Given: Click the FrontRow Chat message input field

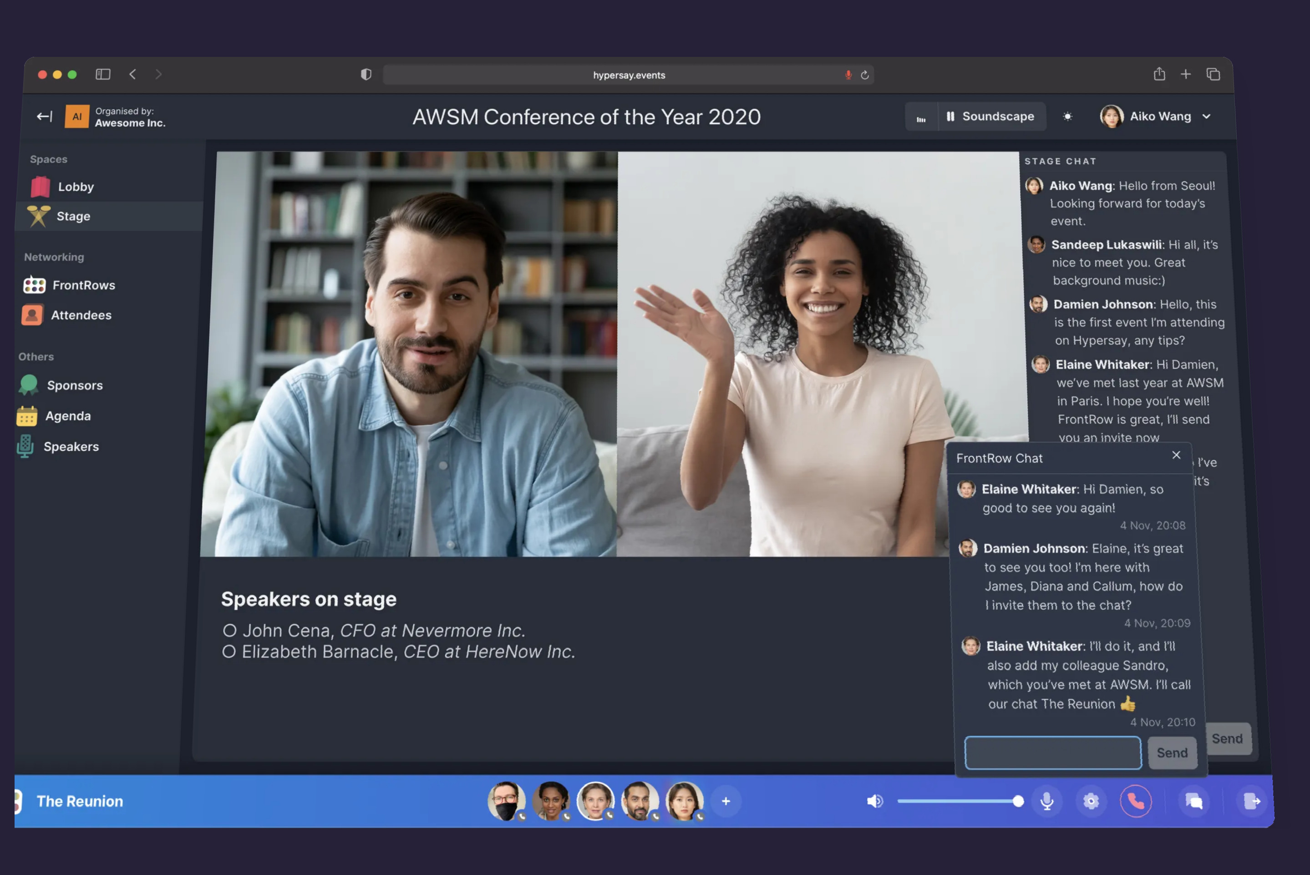Looking at the screenshot, I should tap(1053, 753).
